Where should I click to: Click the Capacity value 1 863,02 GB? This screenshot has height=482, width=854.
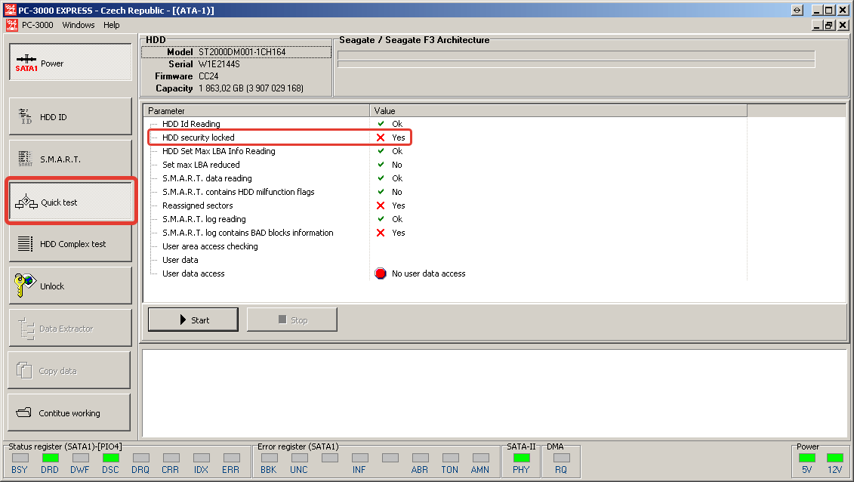coord(251,88)
